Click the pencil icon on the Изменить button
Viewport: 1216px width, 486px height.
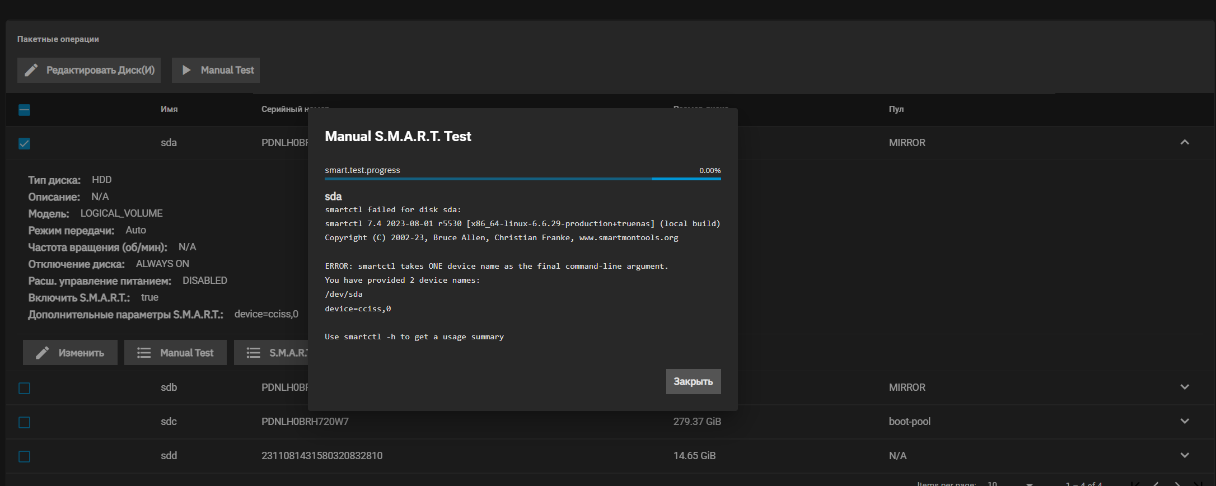pos(43,353)
